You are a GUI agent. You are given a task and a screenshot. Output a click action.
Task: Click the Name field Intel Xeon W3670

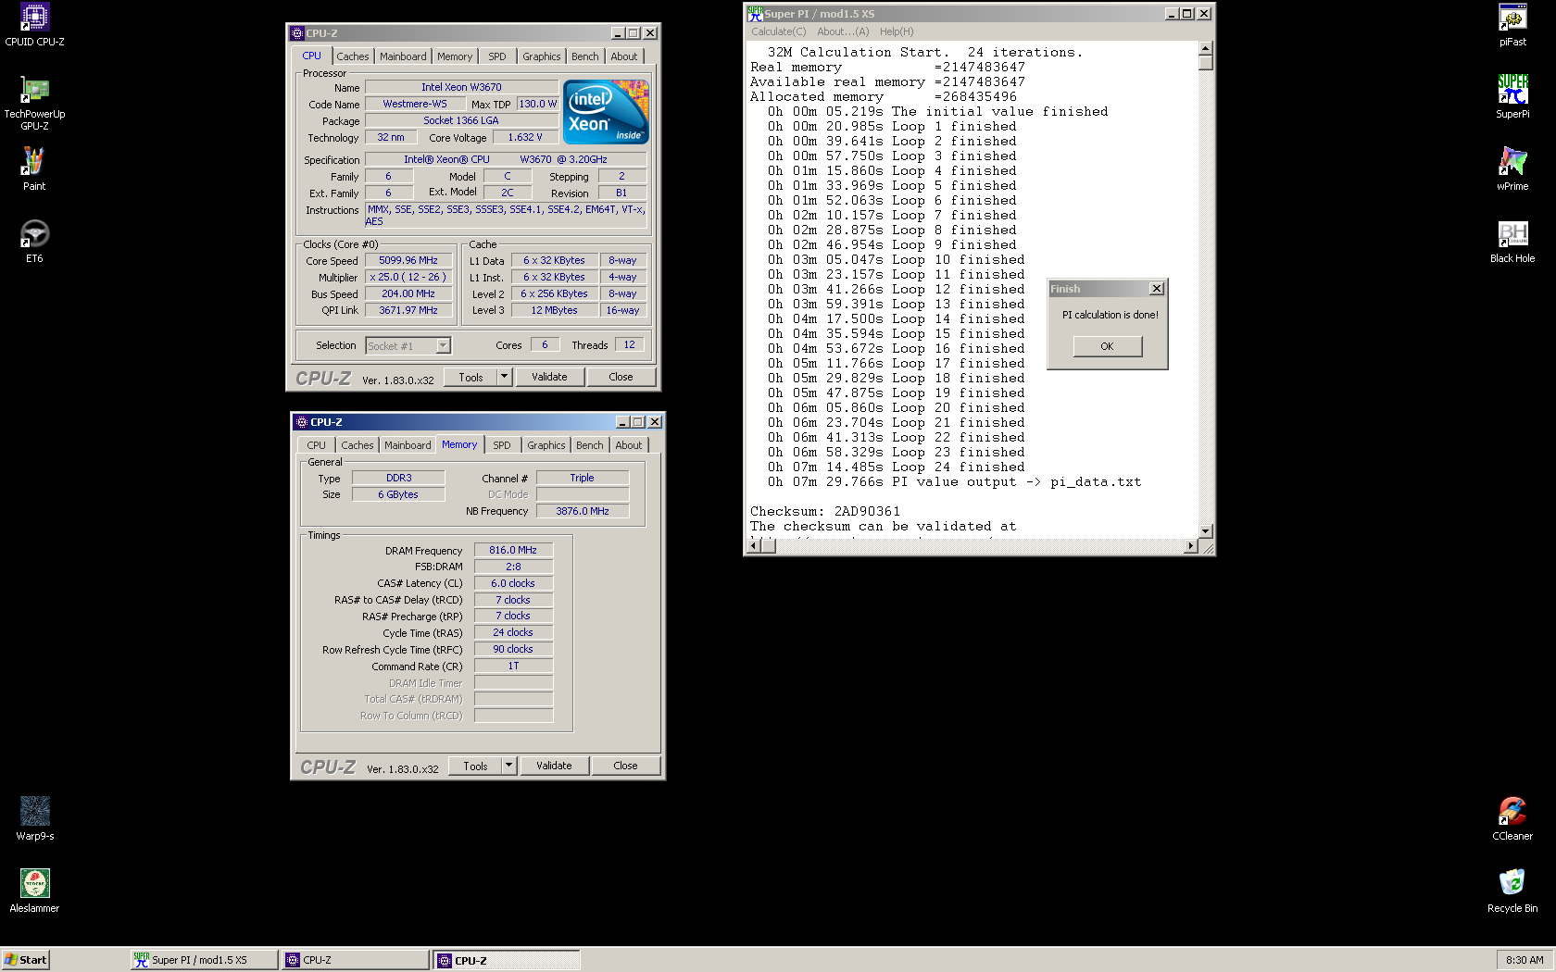[x=461, y=87]
